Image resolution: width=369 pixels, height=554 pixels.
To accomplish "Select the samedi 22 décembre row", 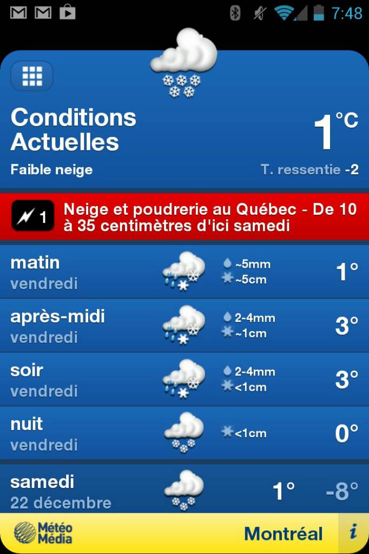I will [81, 491].
